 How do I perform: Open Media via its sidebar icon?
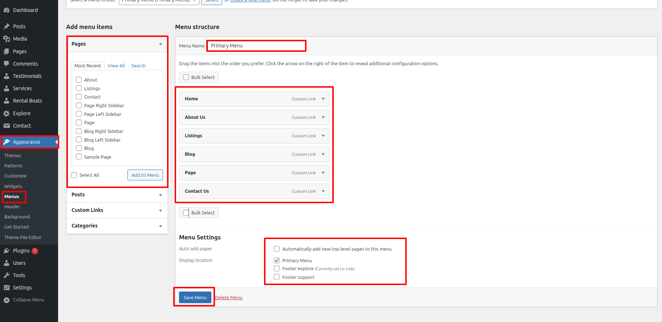pos(7,39)
